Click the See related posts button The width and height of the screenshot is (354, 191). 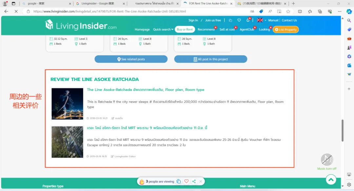click(x=131, y=59)
